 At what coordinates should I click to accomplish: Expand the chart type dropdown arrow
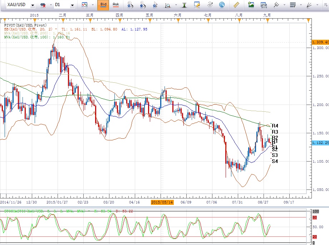(93, 5)
